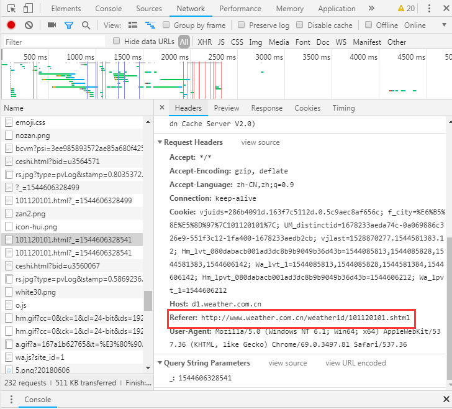This screenshot has width=452, height=409.
Task: Select the ?_=1544606328499 request row
Action: (72, 187)
